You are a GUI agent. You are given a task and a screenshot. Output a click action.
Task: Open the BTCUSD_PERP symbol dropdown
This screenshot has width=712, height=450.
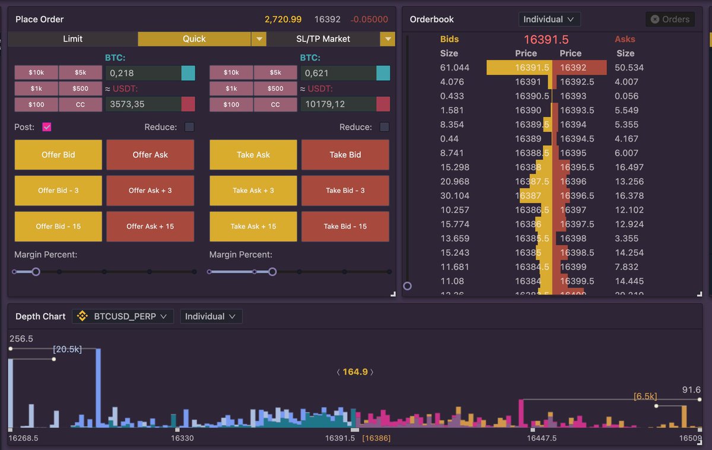coord(123,316)
